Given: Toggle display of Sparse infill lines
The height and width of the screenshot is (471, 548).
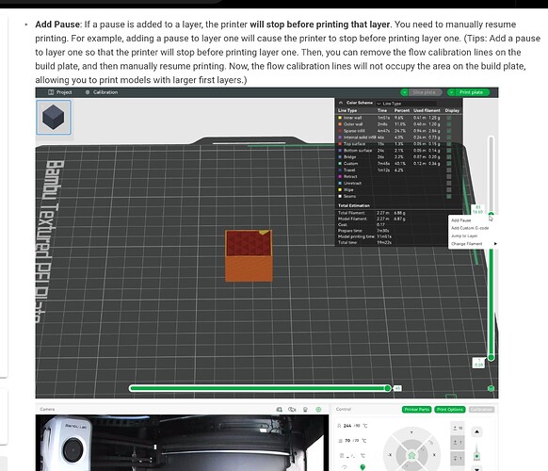Looking at the screenshot, I should pyautogui.click(x=449, y=131).
